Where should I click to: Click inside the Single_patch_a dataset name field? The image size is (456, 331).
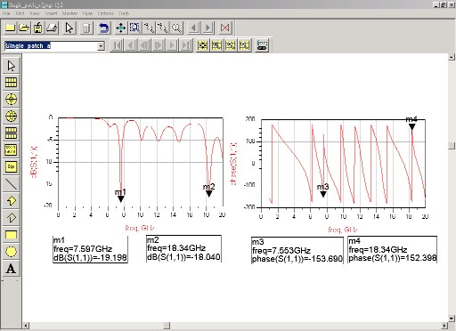coord(51,46)
